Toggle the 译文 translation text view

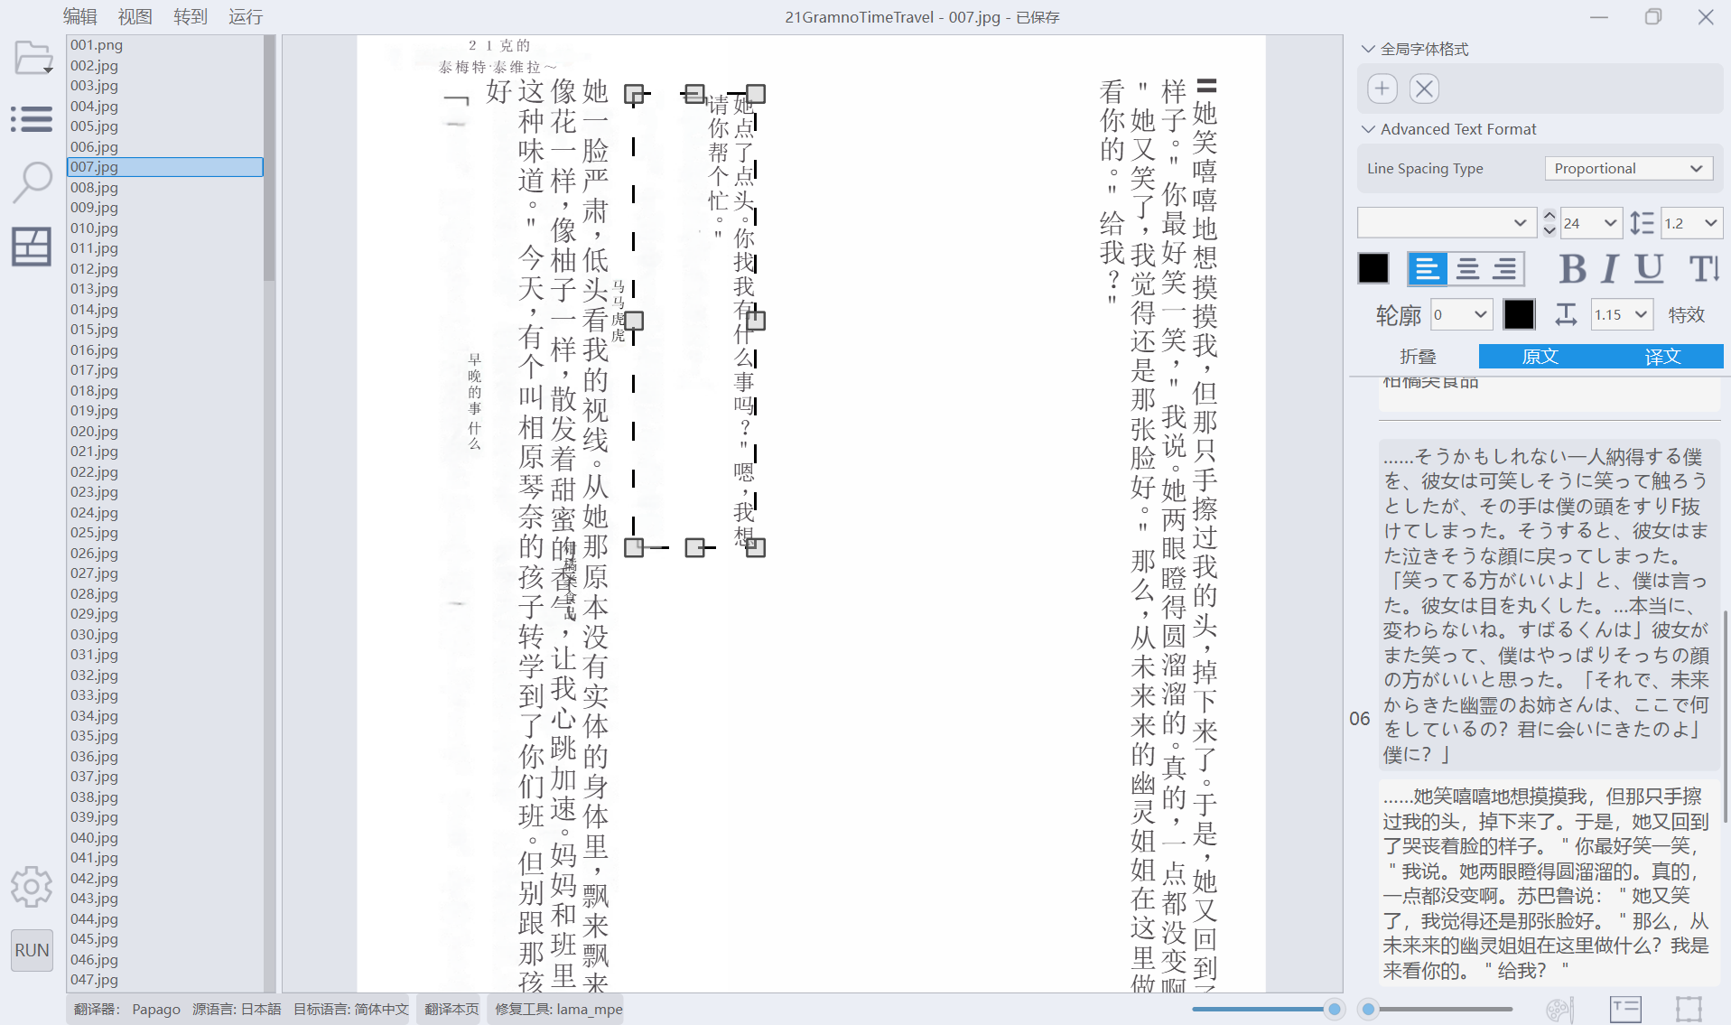tap(1662, 357)
